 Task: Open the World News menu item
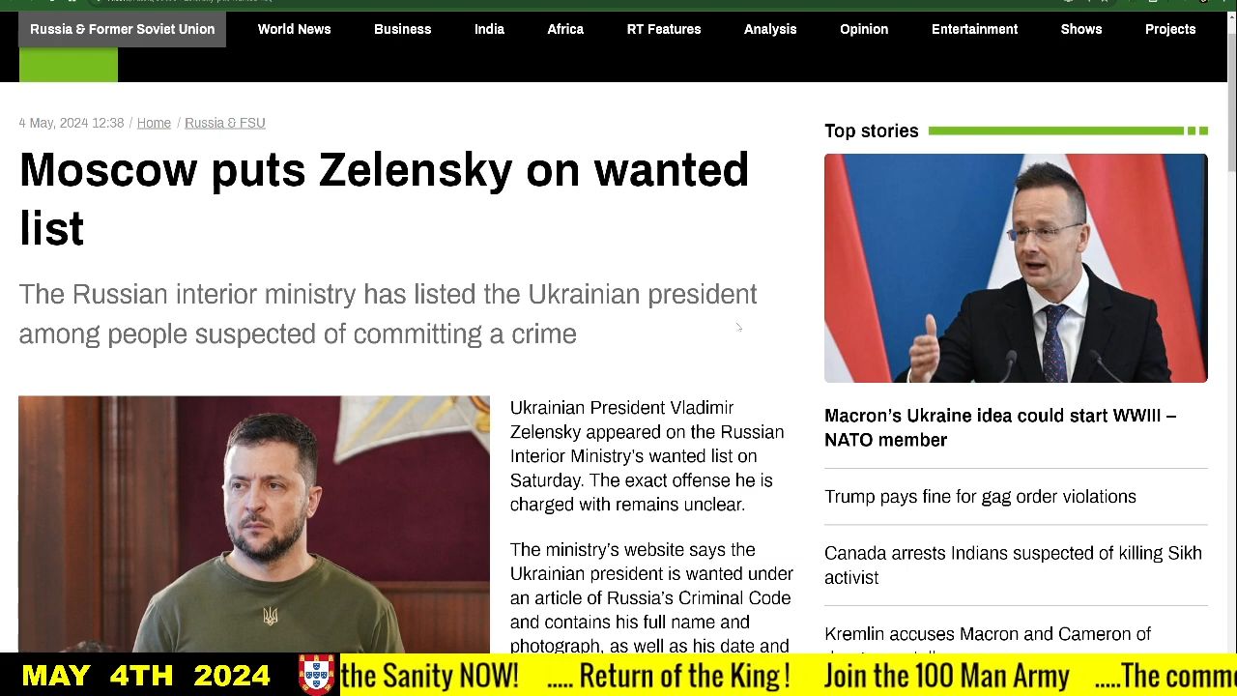[294, 29]
